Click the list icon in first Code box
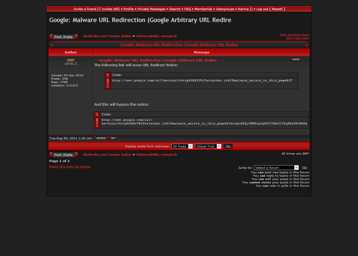This screenshot has height=256, width=358. [x=108, y=75]
